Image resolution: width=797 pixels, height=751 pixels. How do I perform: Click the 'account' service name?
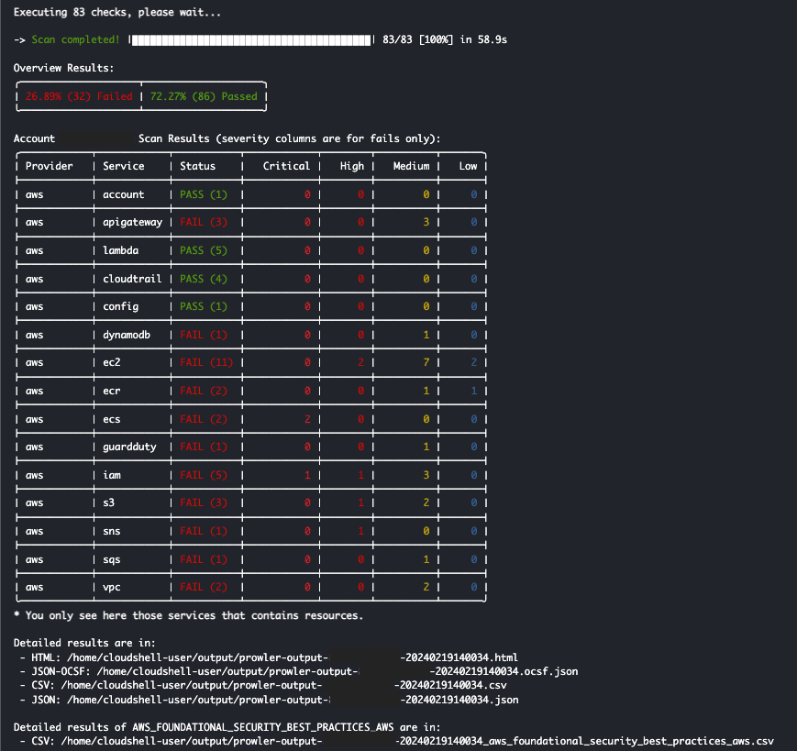tap(124, 194)
